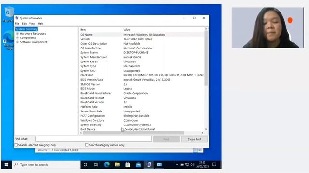Open the notification action center
309x173 pixels.
(x=214, y=164)
